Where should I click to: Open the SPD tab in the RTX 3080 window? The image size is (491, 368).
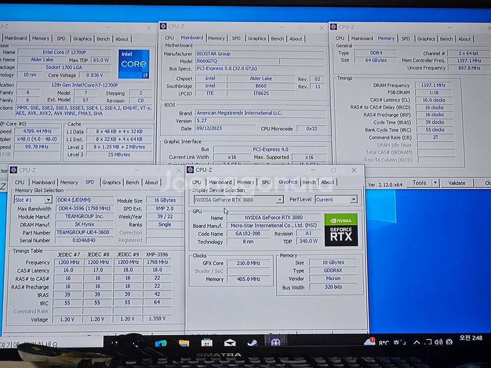click(266, 182)
